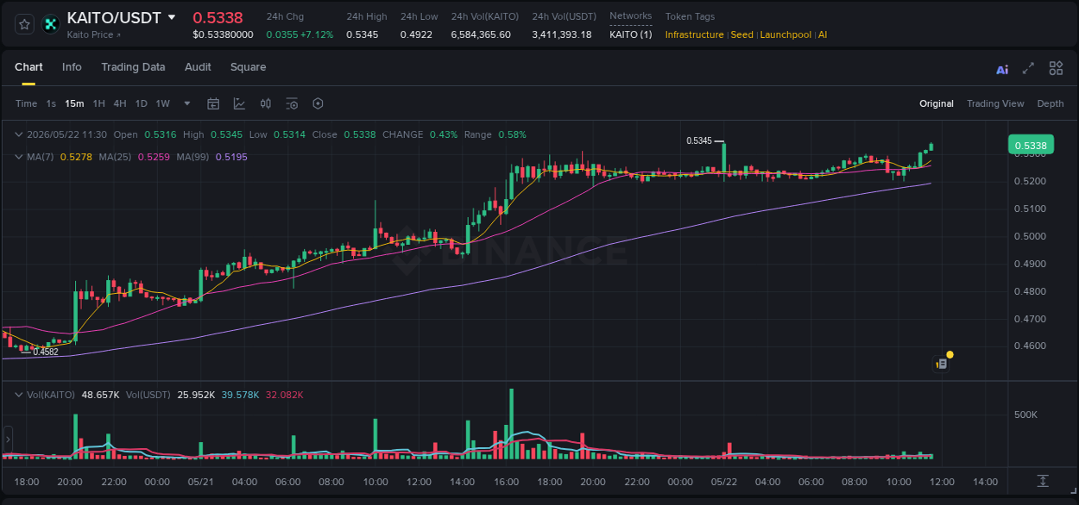
Task: Expand the more intervals dropdown arrow
Action: 187,103
